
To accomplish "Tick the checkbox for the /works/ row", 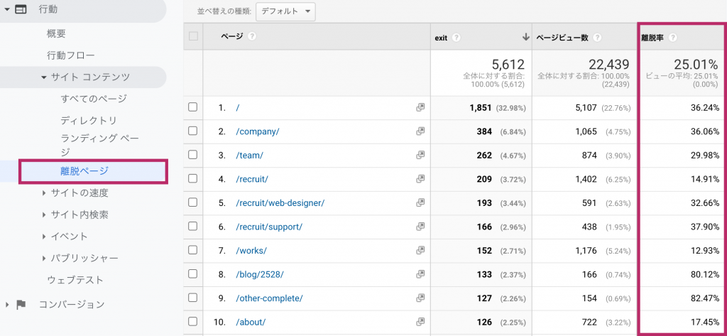I will coord(192,250).
